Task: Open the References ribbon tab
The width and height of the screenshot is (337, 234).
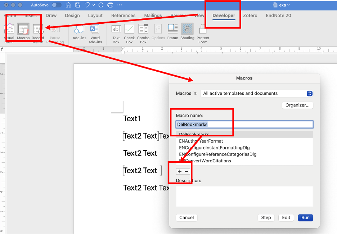Action: click(x=123, y=15)
